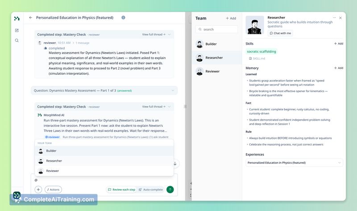Viewport: 357px width, 211px height.
Task: Collapse the second Mastery Check step
Action: pyautogui.click(x=170, y=106)
